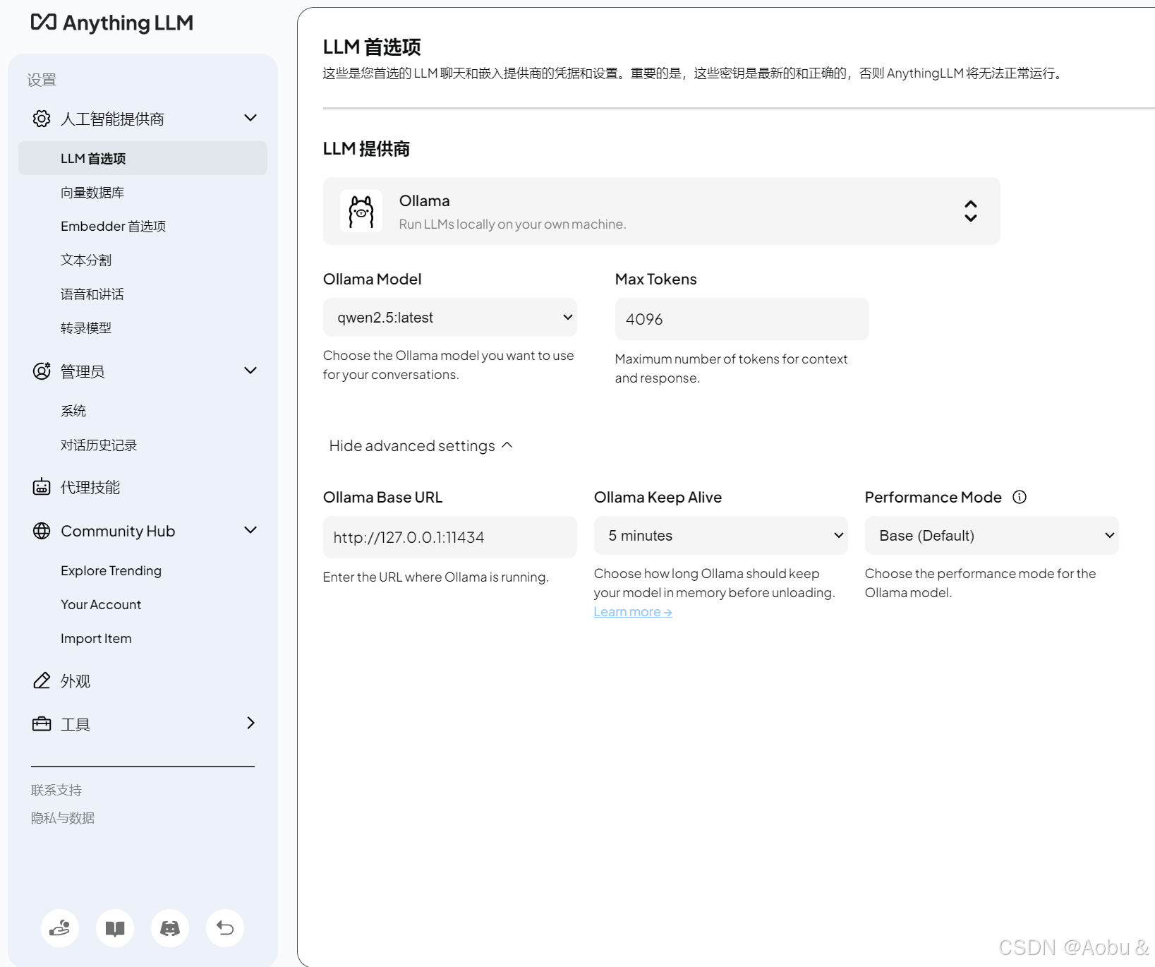Click the support hand icon in footer
Screen dimensions: 1155x967
pos(60,927)
